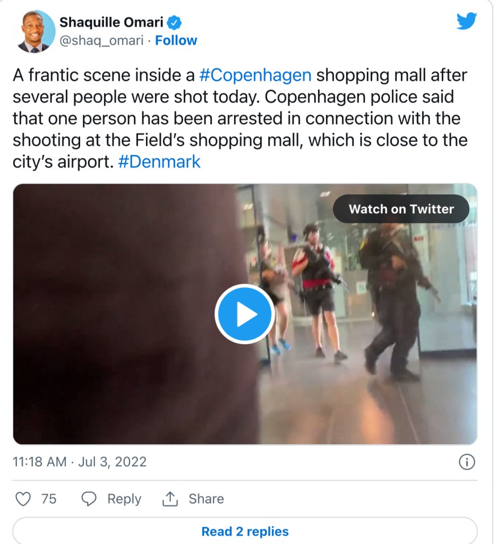
Task: Follow the shaq_omari account
Action: (x=176, y=41)
